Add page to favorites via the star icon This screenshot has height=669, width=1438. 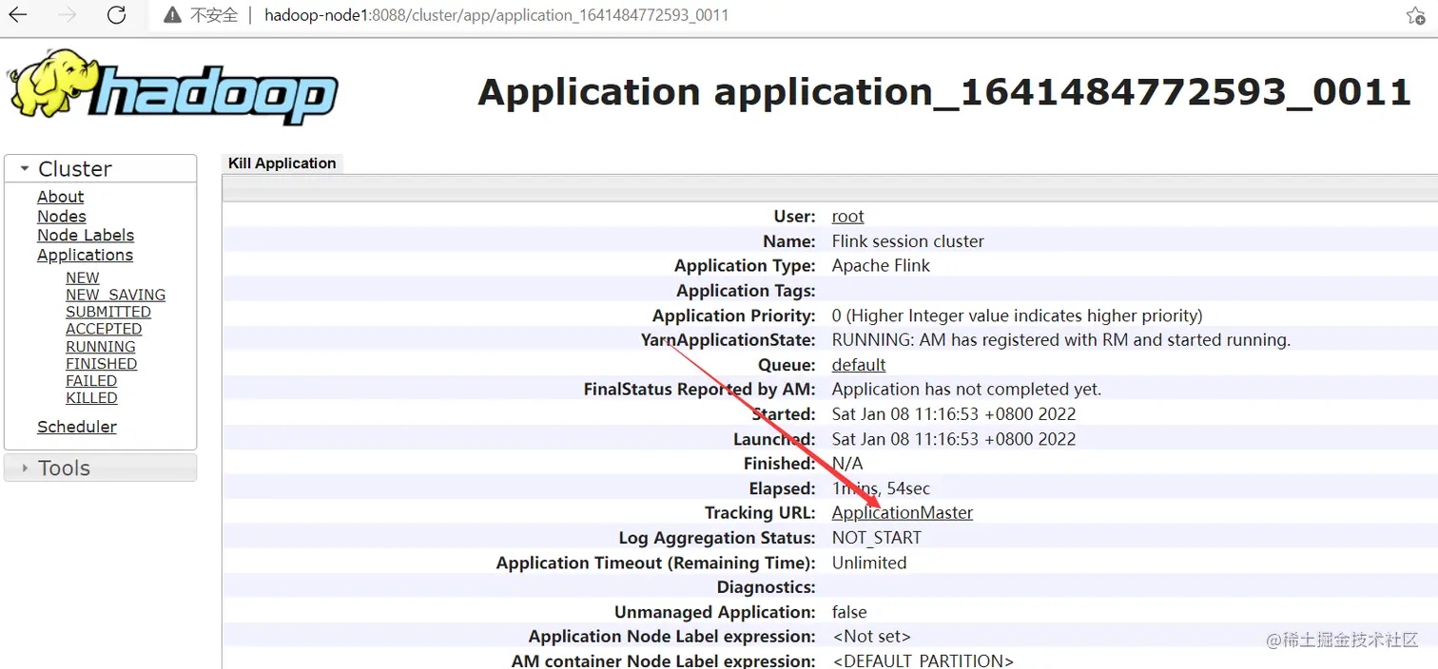coord(1415,15)
